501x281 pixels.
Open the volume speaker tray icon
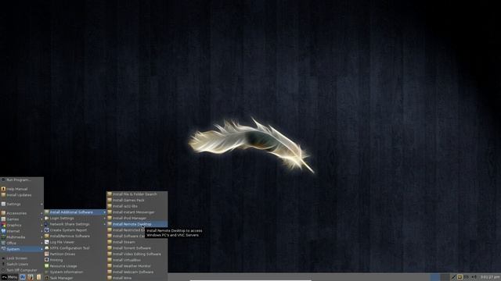(x=474, y=277)
